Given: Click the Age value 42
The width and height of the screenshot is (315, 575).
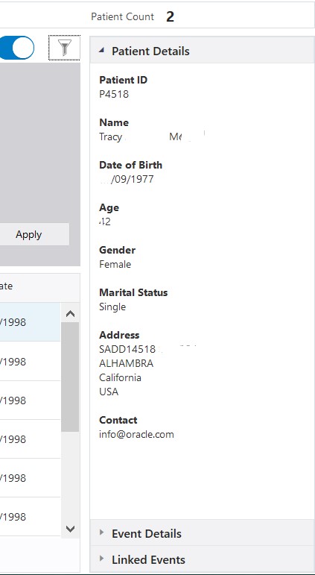Looking at the screenshot, I should [105, 221].
